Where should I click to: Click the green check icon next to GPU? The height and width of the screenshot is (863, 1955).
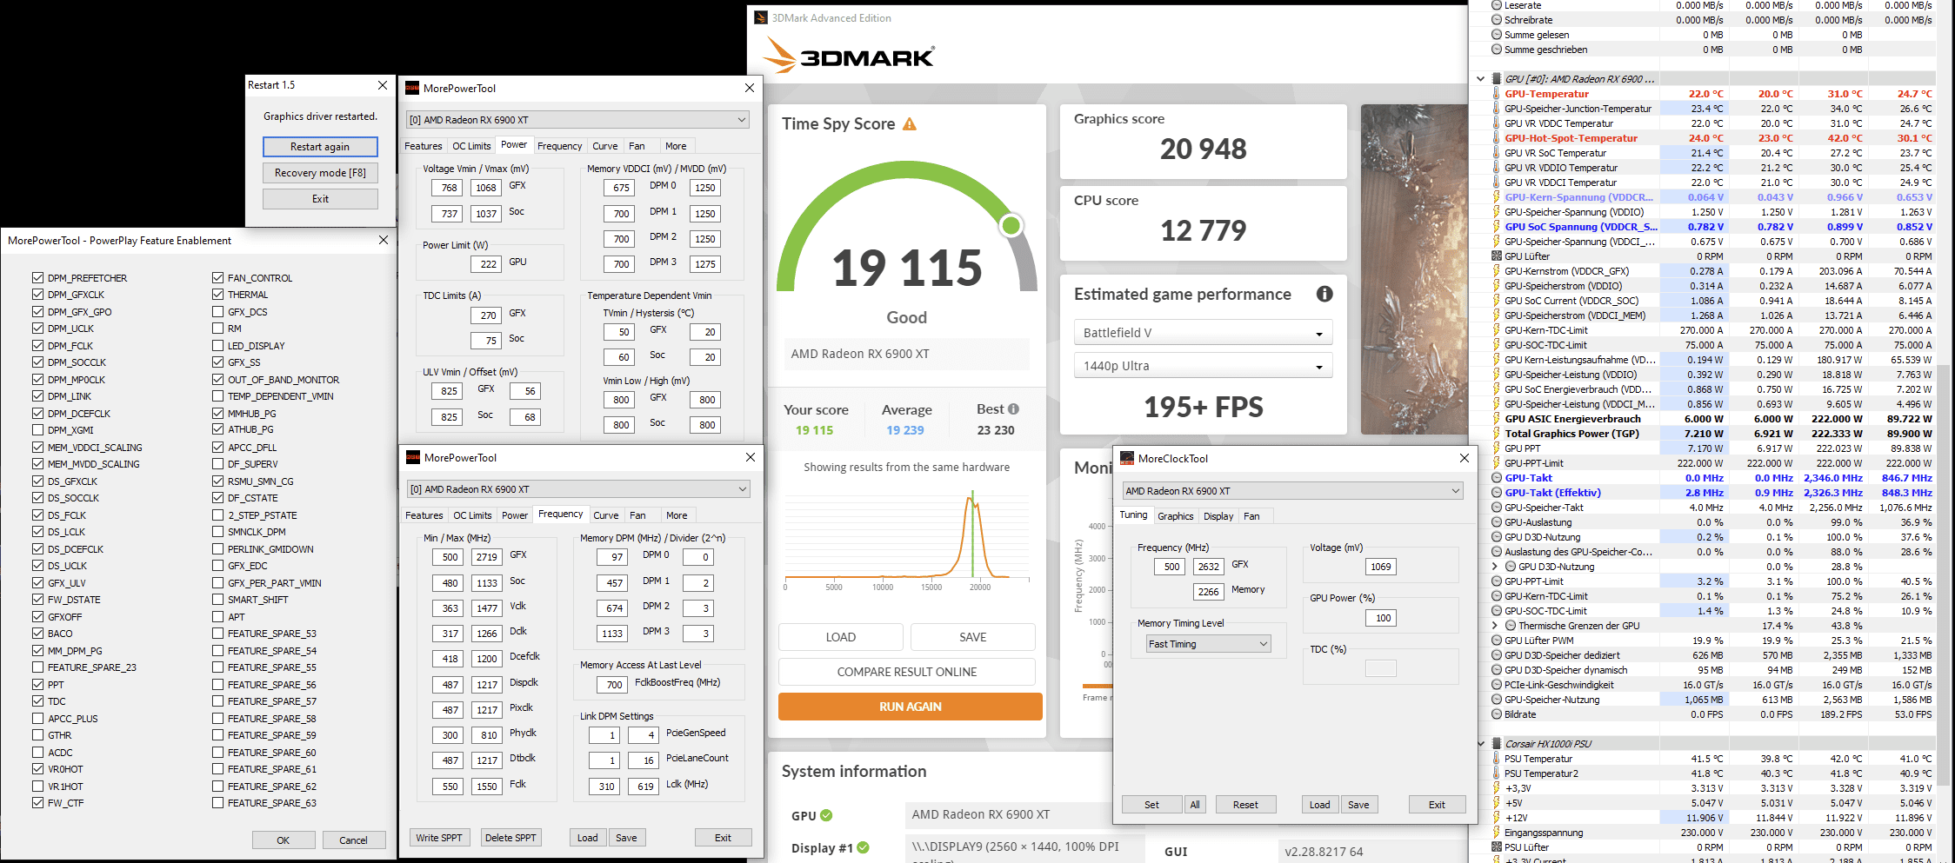(826, 815)
